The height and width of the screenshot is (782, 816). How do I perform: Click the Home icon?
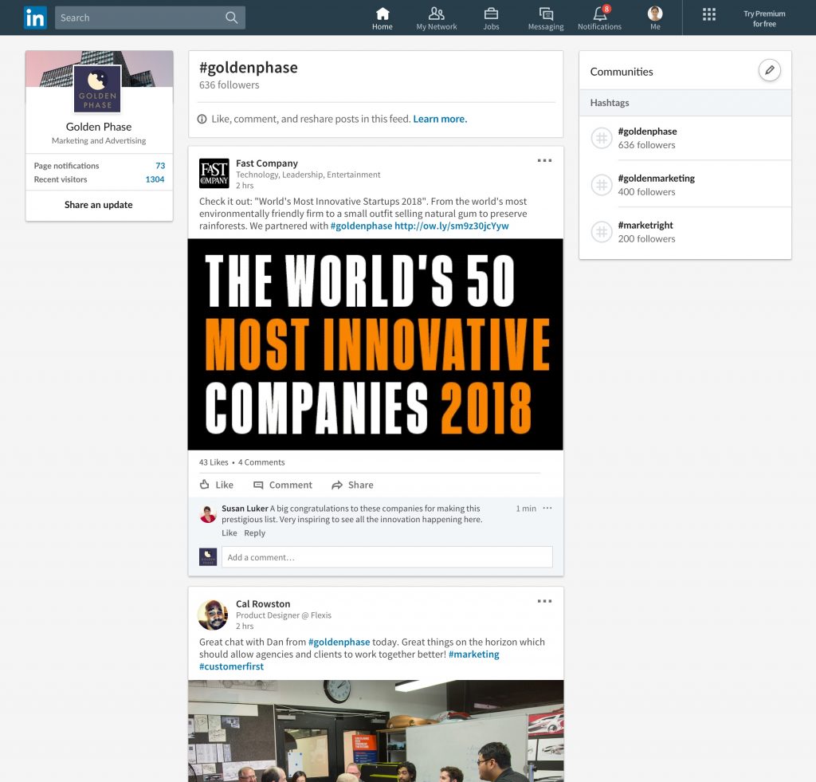coord(382,18)
